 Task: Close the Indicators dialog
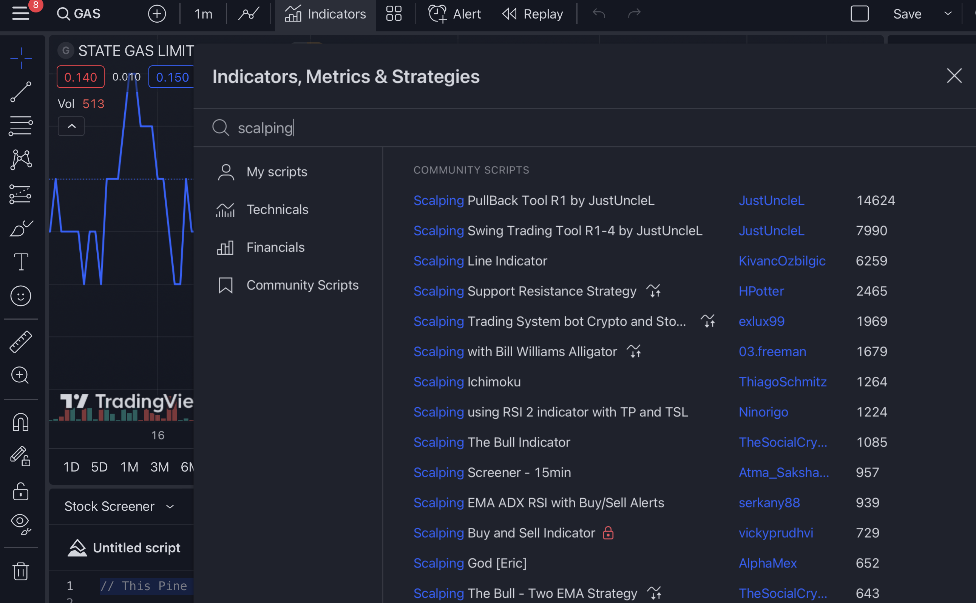point(954,76)
